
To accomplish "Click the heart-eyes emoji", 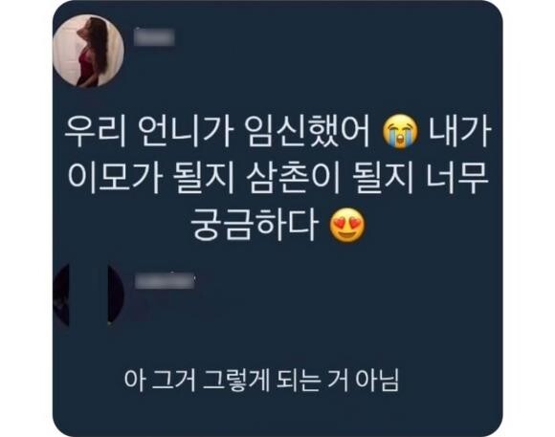I will (x=346, y=225).
